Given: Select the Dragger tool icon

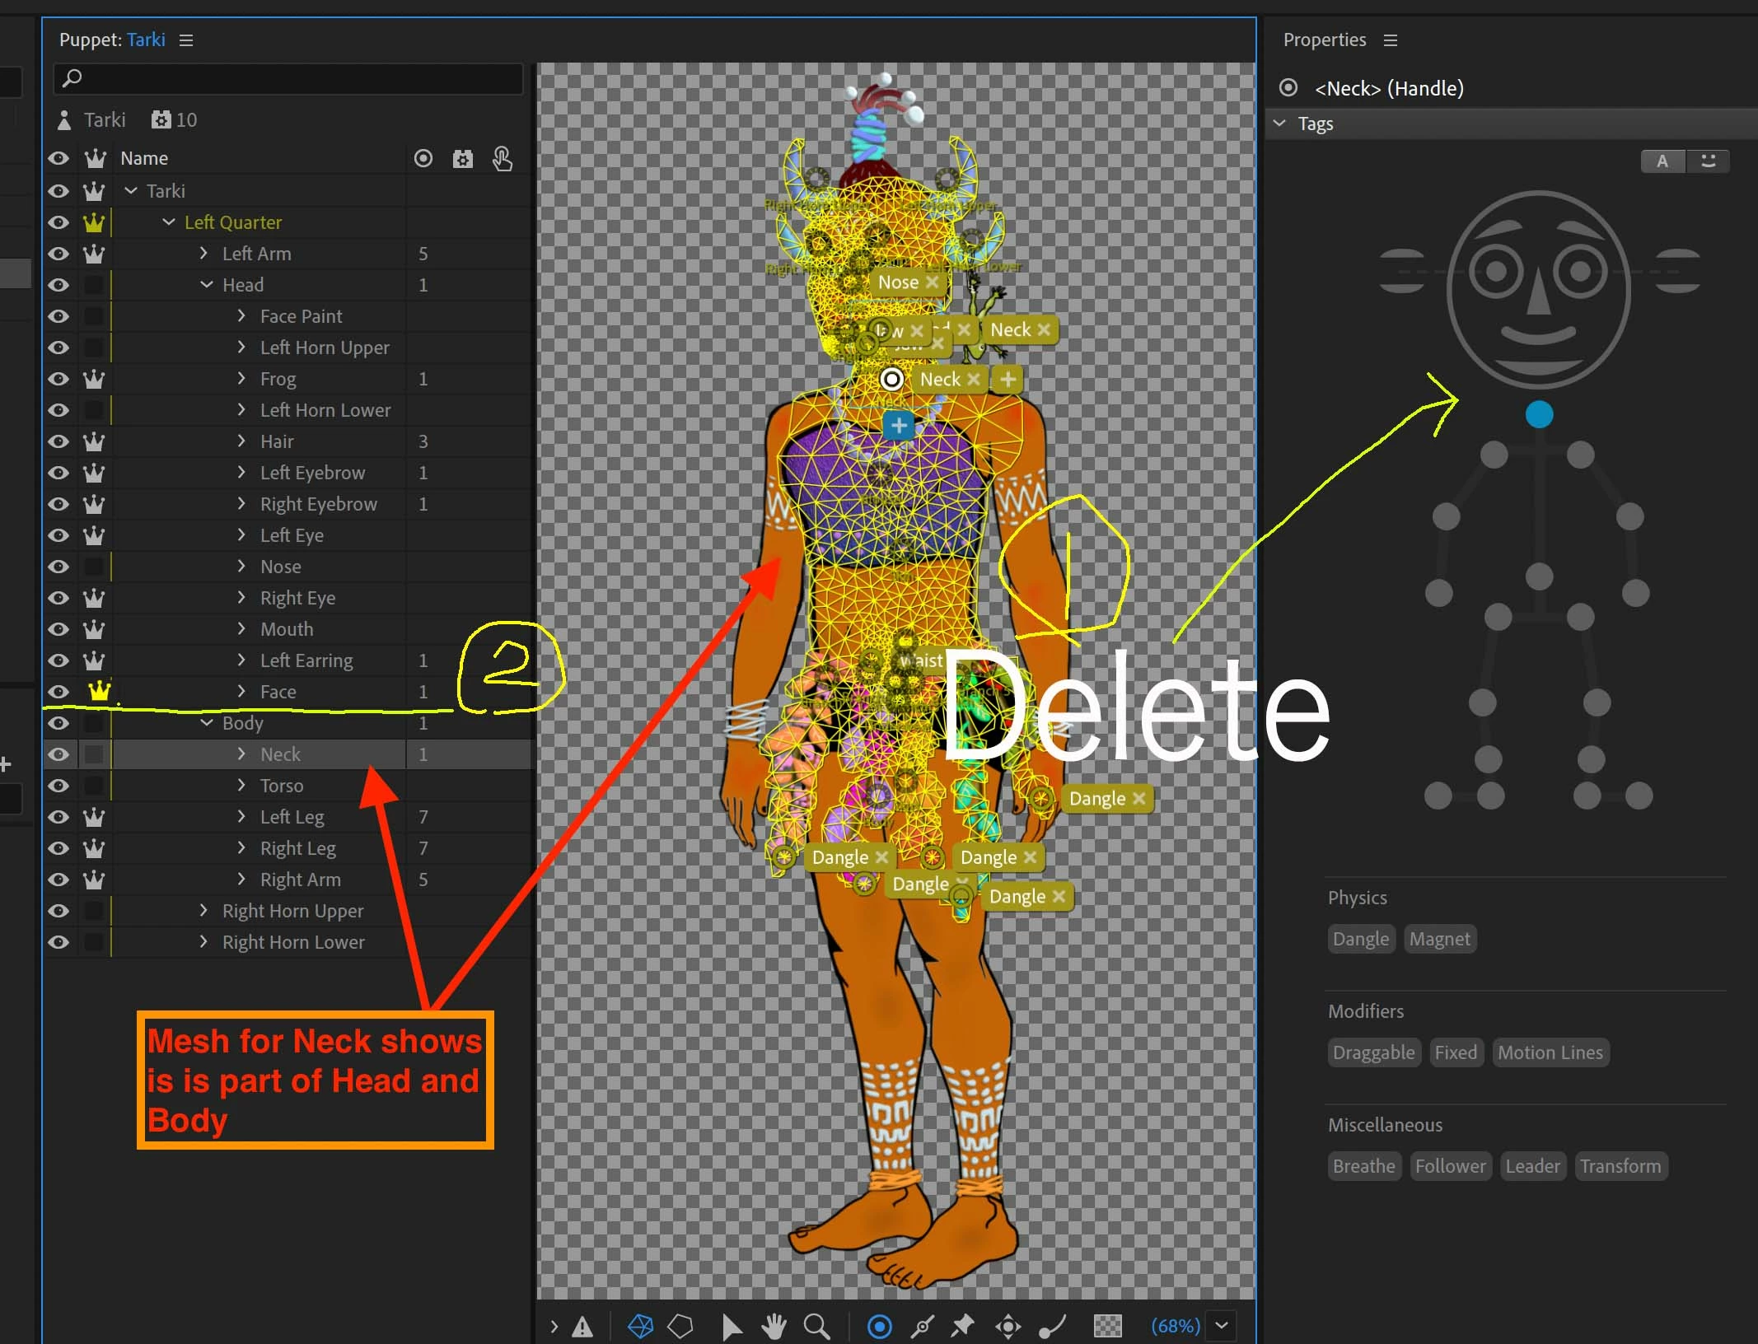Looking at the screenshot, I should 1008,1326.
